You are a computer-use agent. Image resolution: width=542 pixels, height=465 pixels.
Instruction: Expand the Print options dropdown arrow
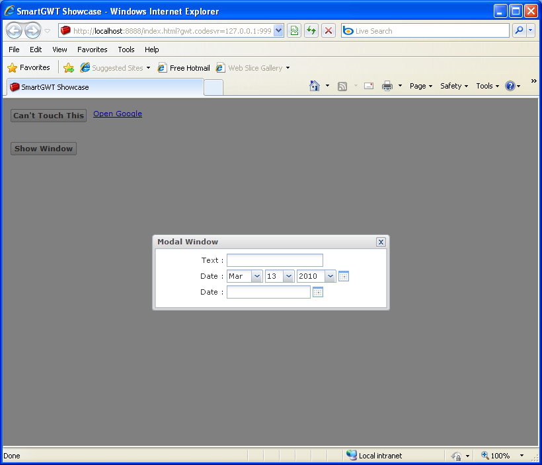coord(401,86)
